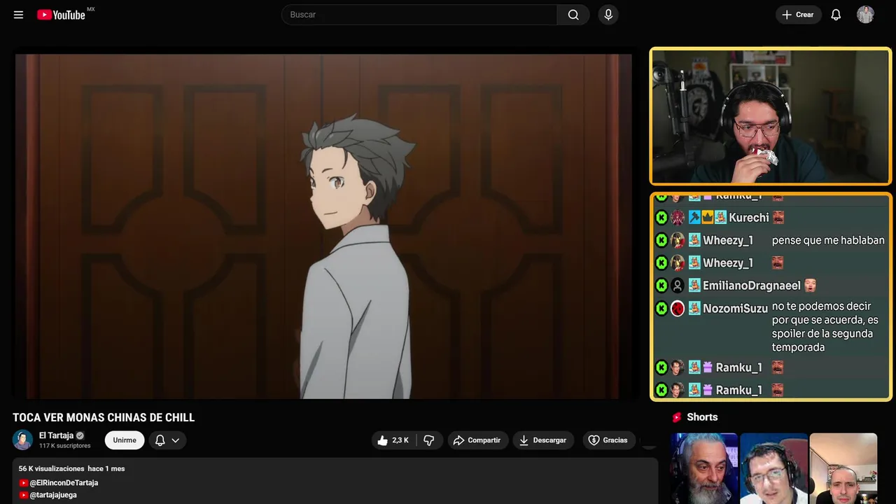
Task: Open the bald man Shorts thumbnail
Action: click(843, 468)
